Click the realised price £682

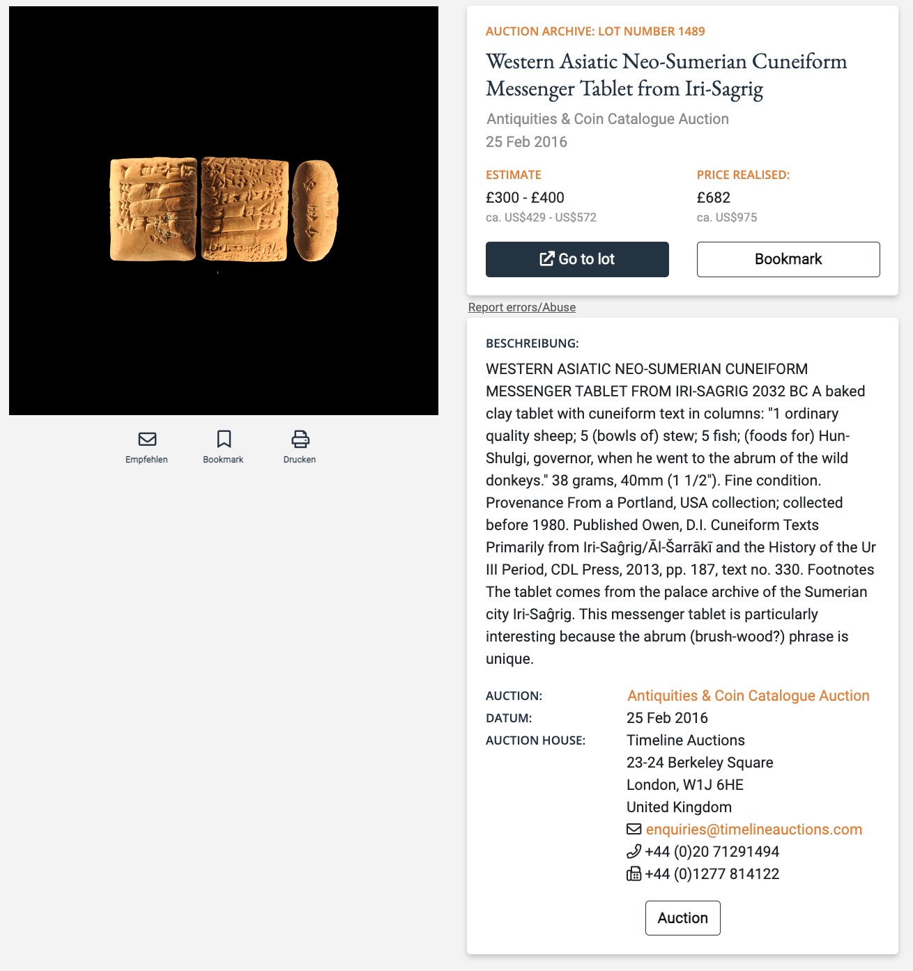pos(714,198)
